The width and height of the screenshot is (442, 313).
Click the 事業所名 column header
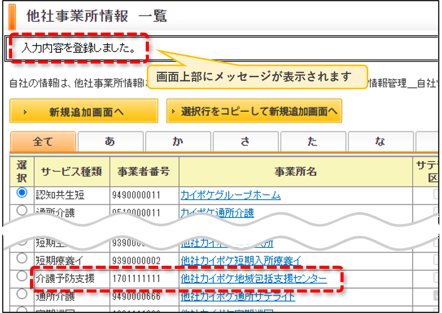296,172
